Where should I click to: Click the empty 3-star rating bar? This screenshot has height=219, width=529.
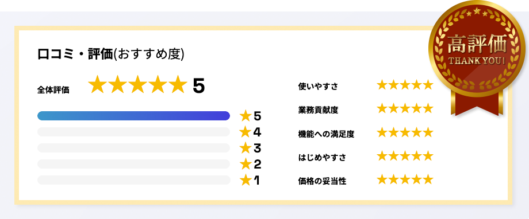click(133, 148)
